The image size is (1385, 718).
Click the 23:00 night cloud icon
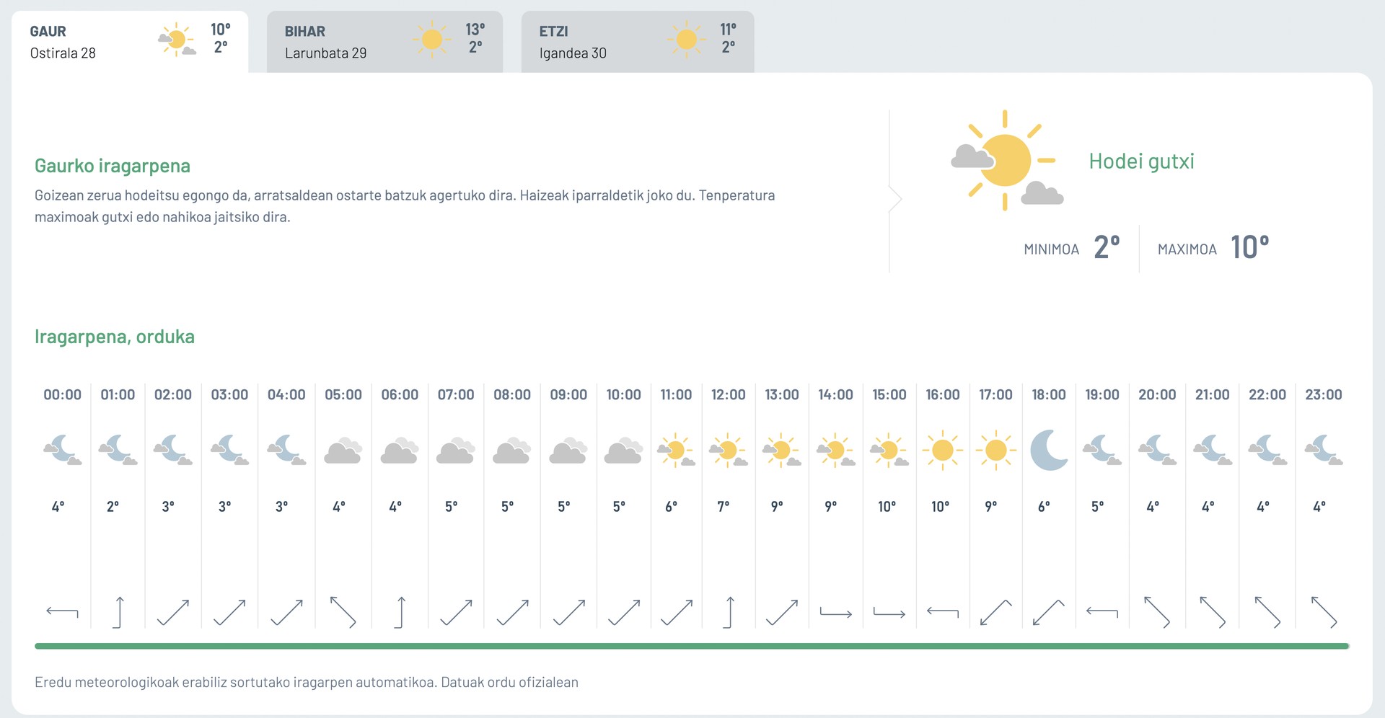[x=1324, y=451]
